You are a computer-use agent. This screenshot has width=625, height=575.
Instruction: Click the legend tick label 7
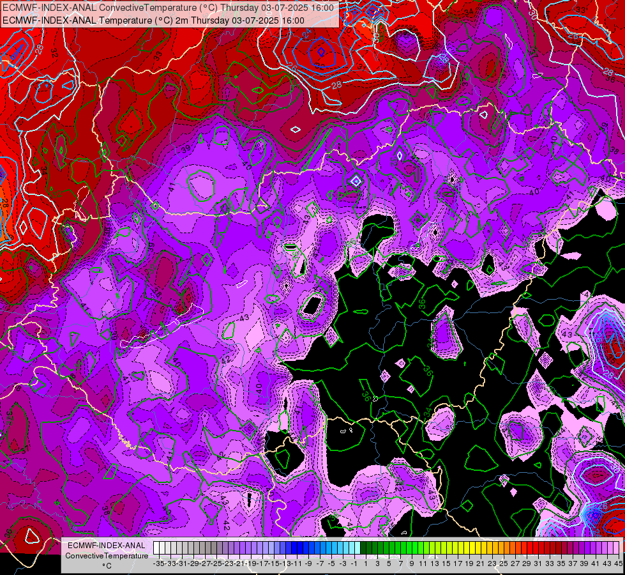click(x=400, y=563)
